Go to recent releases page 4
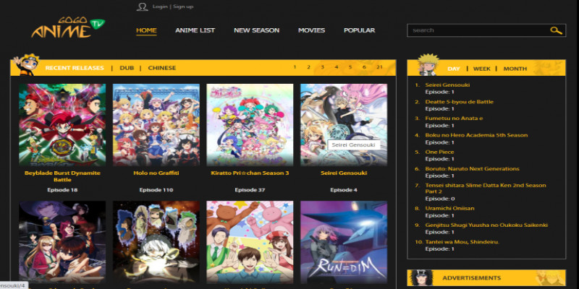The height and width of the screenshot is (289, 579). (x=337, y=67)
